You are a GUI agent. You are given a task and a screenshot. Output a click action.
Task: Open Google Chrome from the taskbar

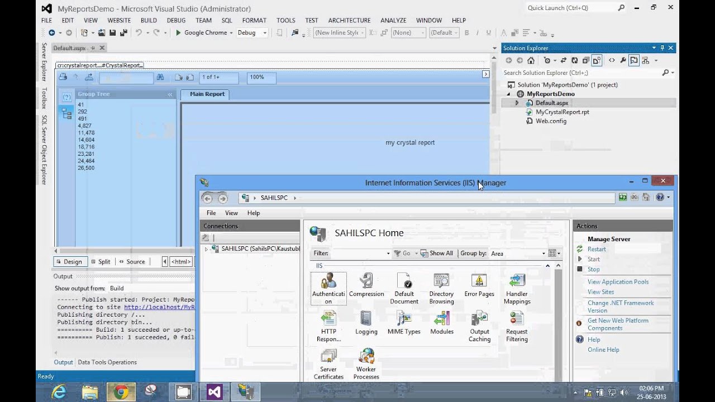[x=120, y=392]
